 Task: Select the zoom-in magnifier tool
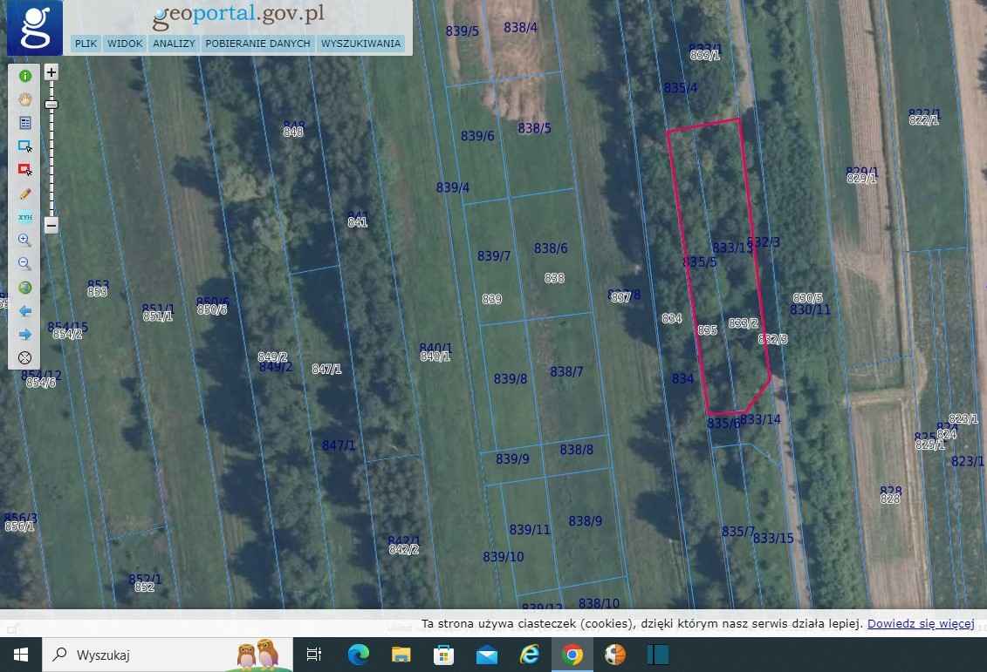coord(25,240)
